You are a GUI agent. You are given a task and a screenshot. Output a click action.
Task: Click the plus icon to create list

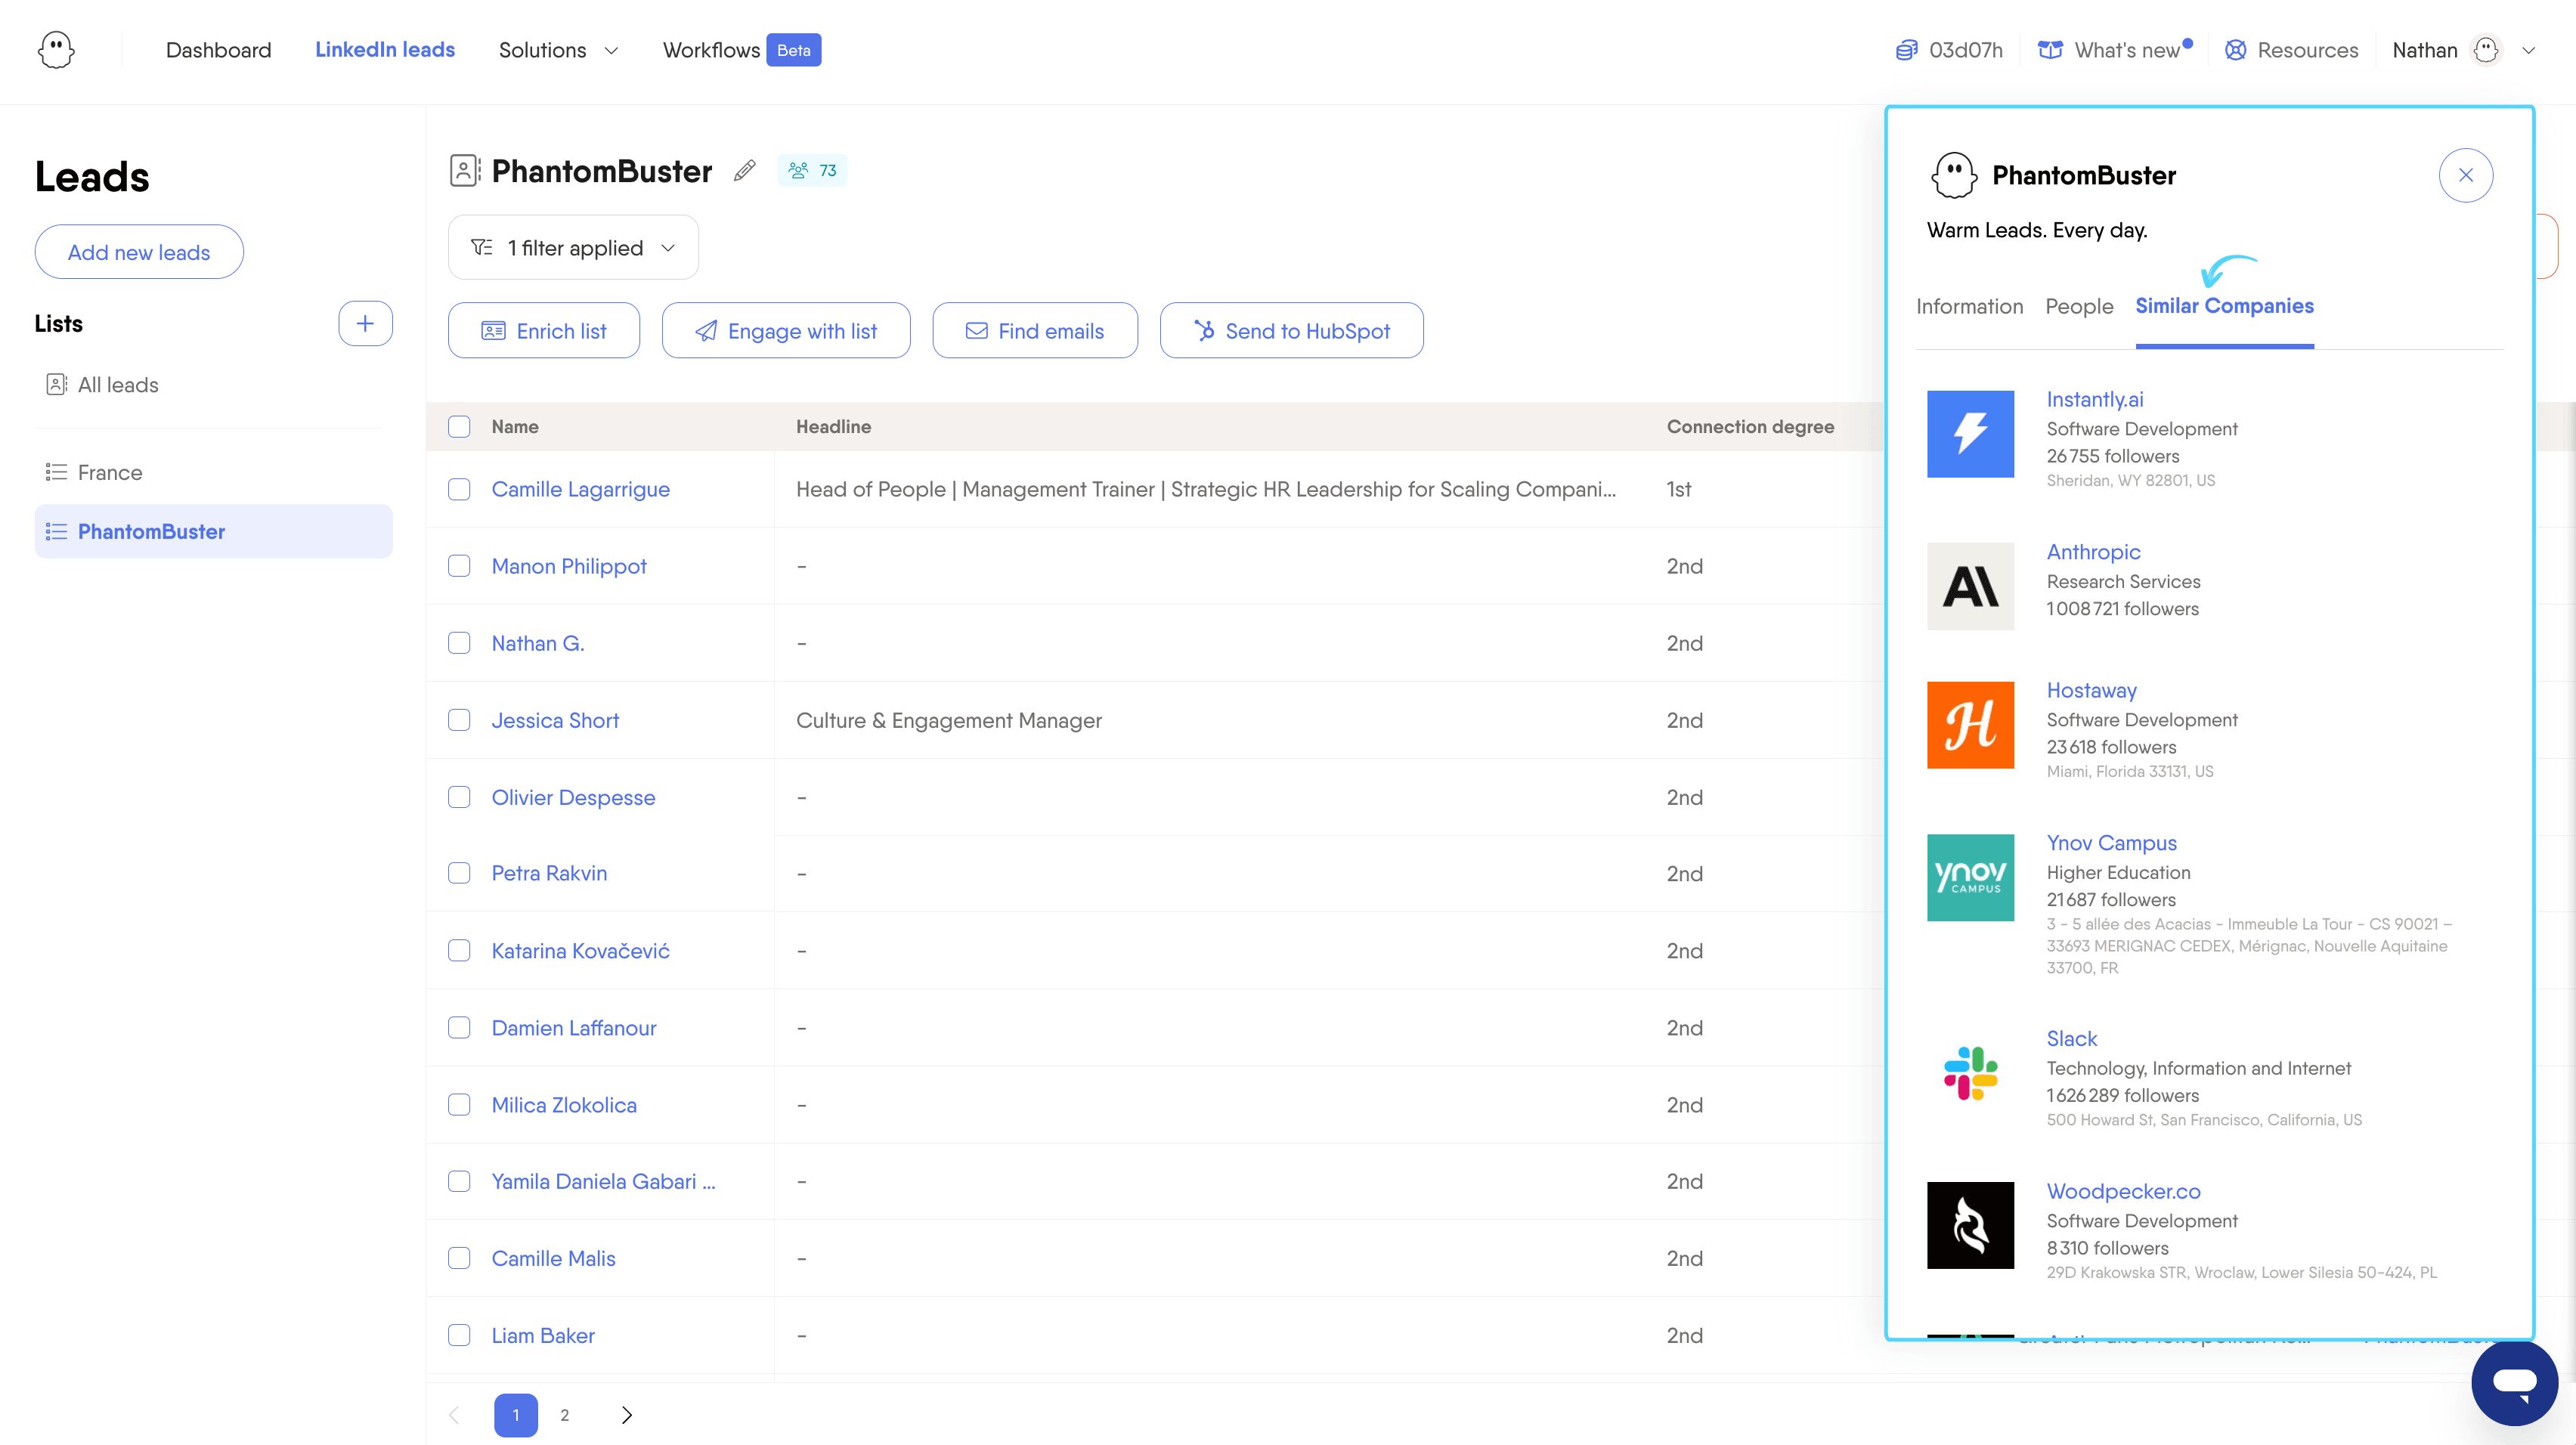[x=365, y=323]
